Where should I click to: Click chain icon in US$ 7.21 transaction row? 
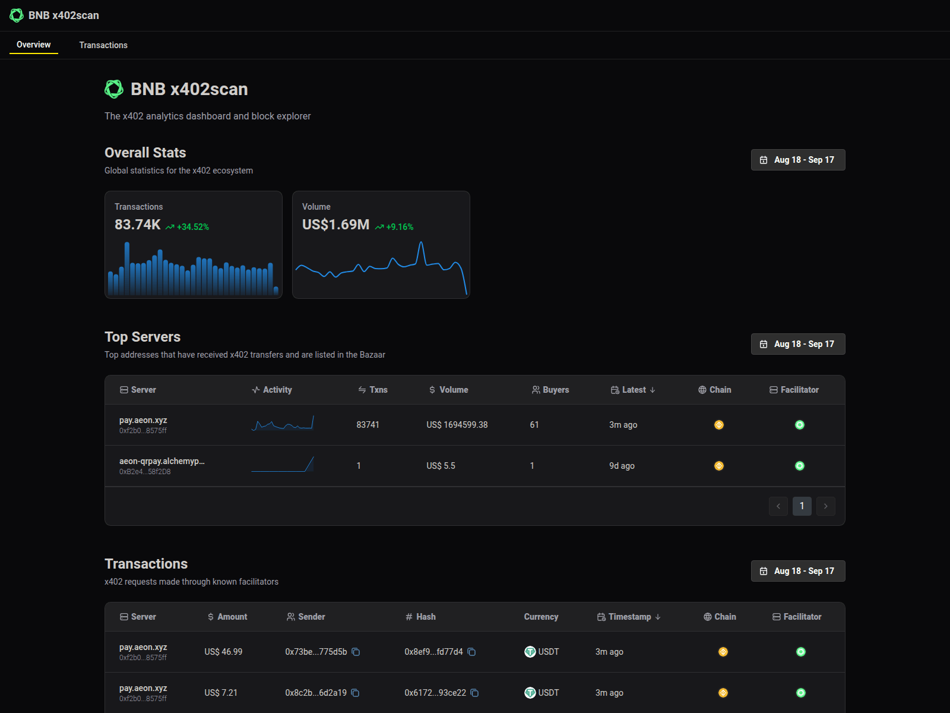[723, 693]
